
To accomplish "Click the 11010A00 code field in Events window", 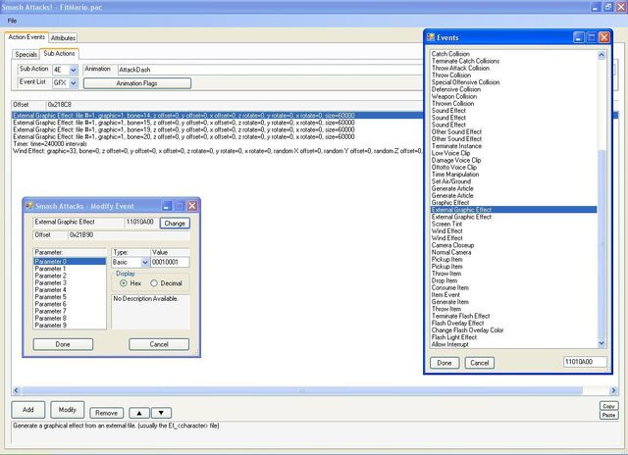I will click(585, 362).
